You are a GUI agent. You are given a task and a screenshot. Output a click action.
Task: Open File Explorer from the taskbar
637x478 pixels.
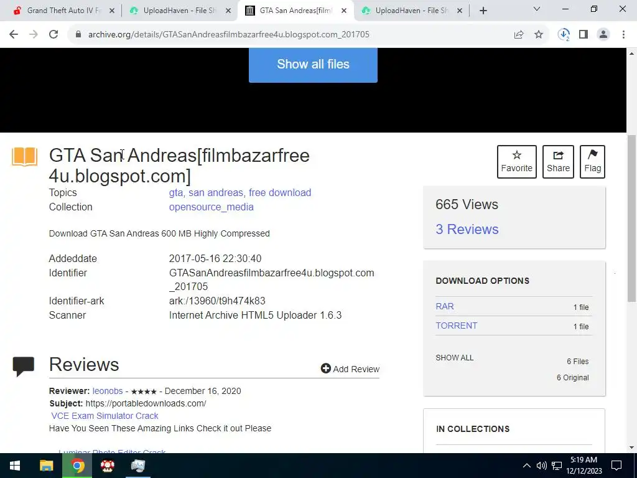[x=46, y=466]
